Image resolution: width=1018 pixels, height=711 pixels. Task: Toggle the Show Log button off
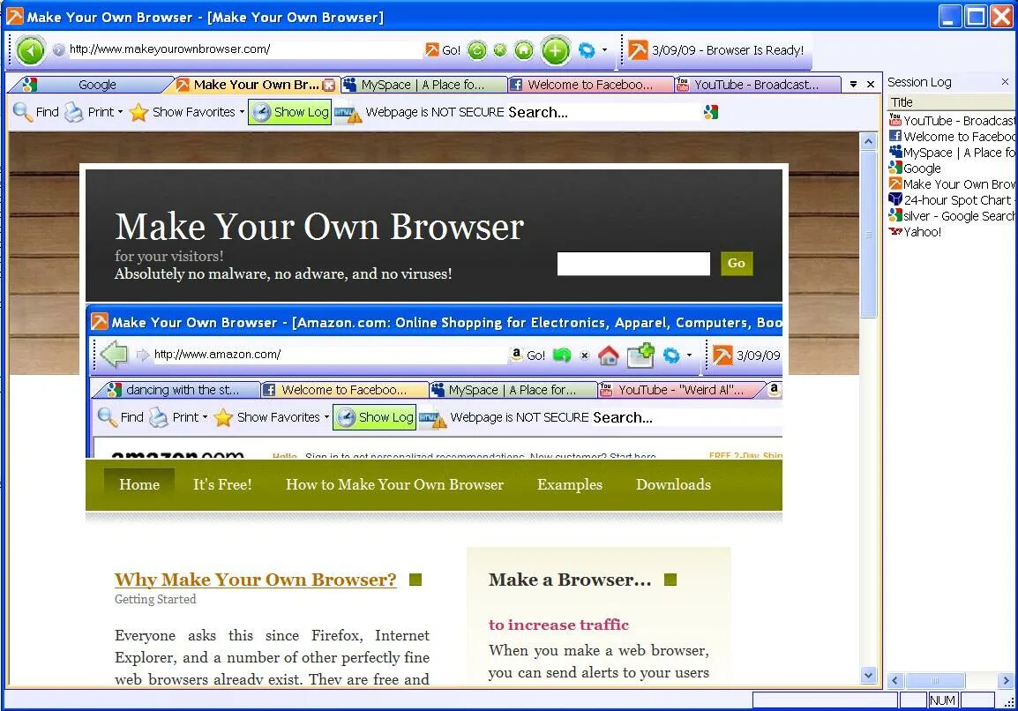[x=289, y=112]
